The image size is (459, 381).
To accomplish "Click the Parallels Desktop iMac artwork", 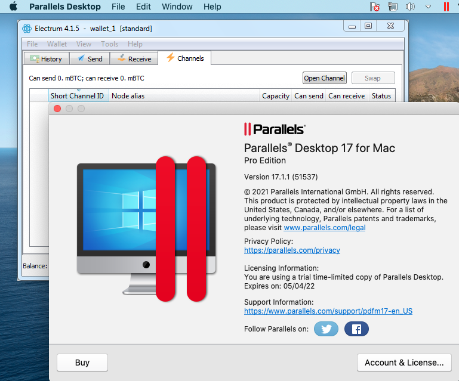I will click(x=146, y=228).
